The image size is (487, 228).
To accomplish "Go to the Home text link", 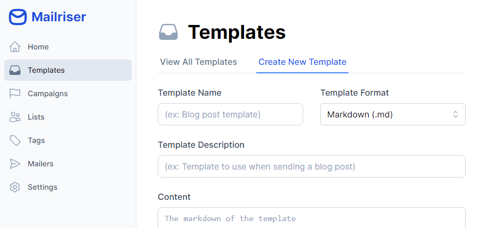I will pyautogui.click(x=38, y=47).
